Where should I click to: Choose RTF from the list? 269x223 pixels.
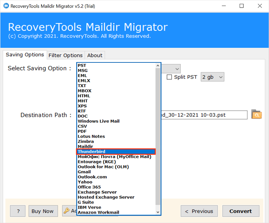[x=116, y=111]
